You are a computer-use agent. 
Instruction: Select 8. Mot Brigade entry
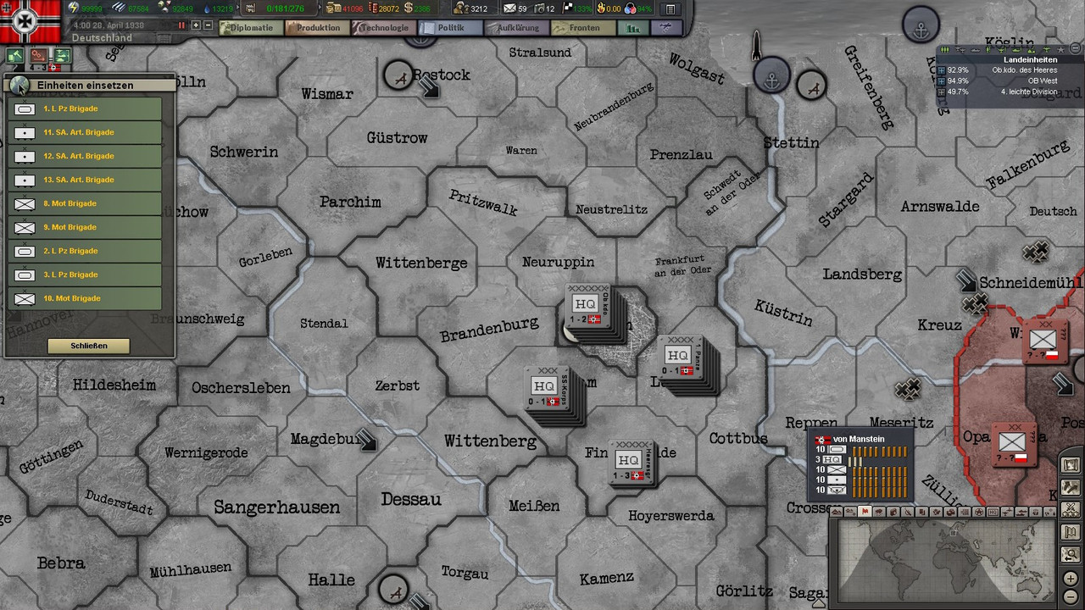(85, 204)
